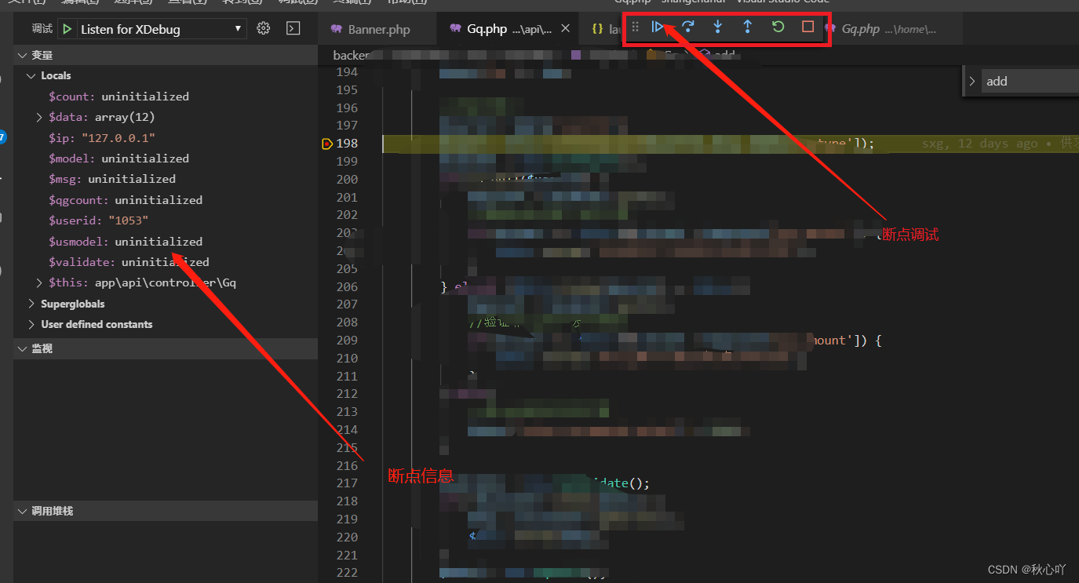The width and height of the screenshot is (1079, 583).
Task: Expand the $this variable
Action: point(40,282)
